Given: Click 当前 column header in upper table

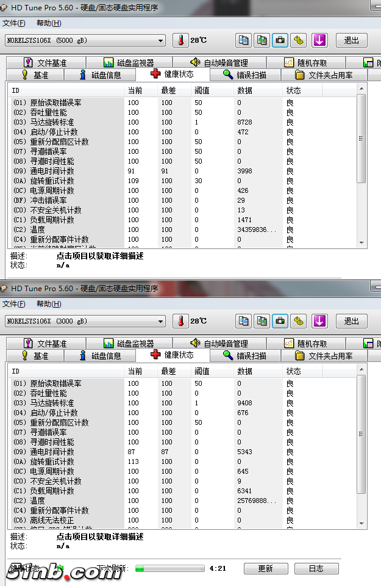Looking at the screenshot, I should [x=140, y=90].
